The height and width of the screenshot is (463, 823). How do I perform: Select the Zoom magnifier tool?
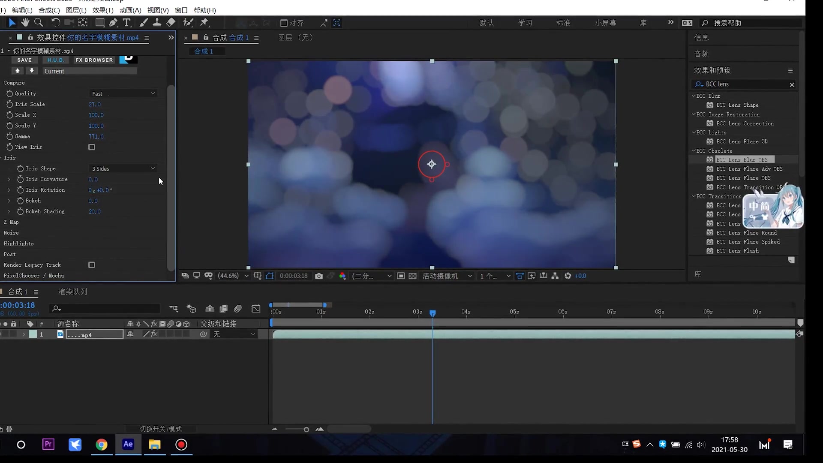(x=39, y=23)
